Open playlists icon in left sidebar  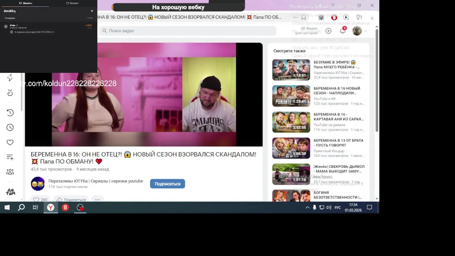click(x=10, y=157)
